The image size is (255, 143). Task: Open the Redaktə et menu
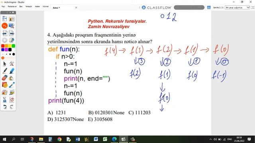click(12, 6)
